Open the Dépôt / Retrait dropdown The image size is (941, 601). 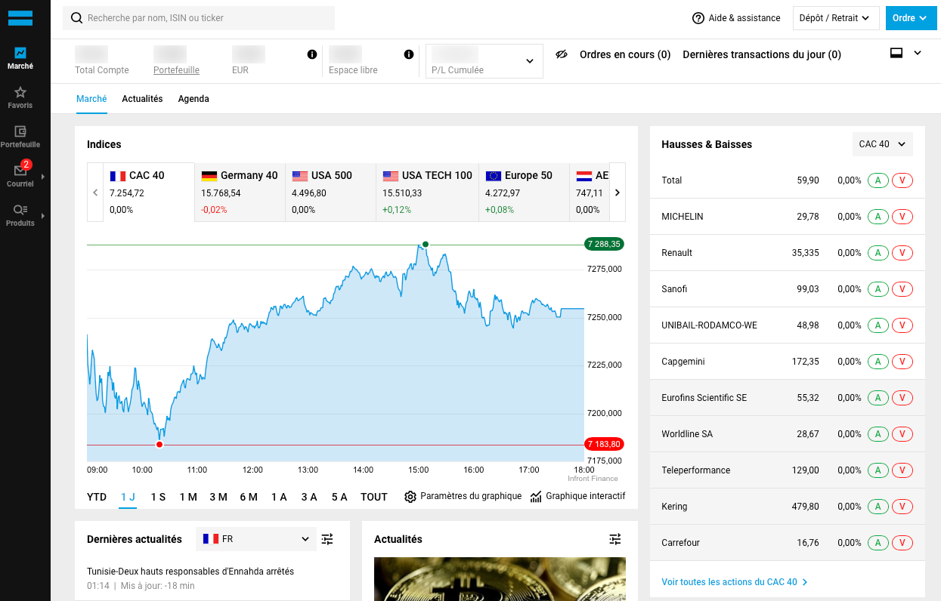tap(835, 18)
